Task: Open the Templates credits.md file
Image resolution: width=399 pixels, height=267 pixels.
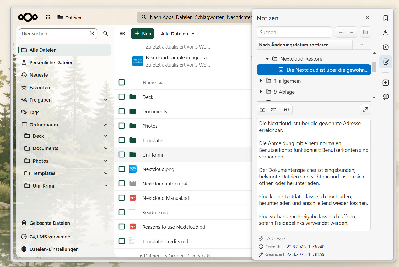Action: (165, 242)
